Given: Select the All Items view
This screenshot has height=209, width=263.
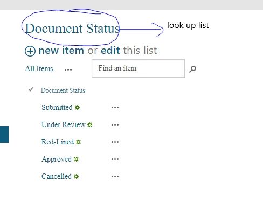Looking at the screenshot, I should (39, 68).
